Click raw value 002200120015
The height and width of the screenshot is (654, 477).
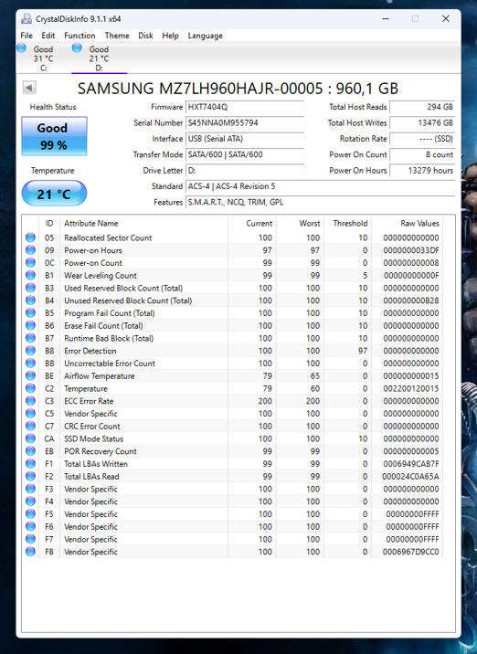[x=411, y=388]
